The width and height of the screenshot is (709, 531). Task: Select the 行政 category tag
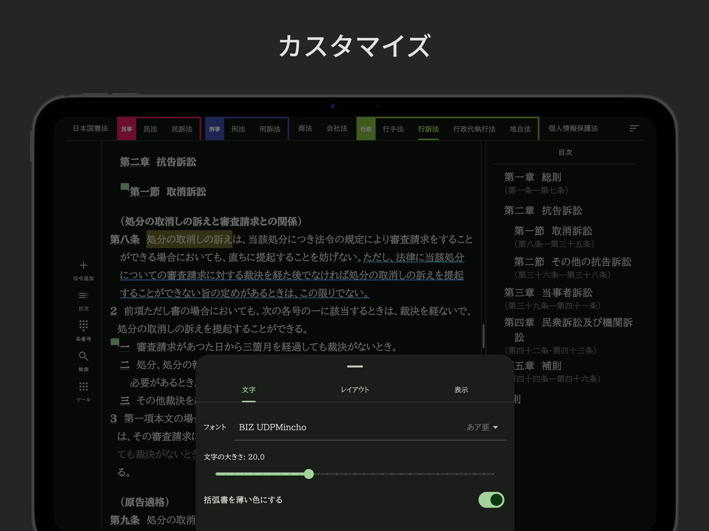point(366,129)
